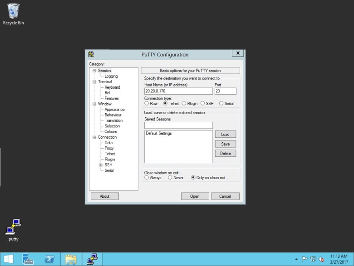The image size is (354, 266).
Task: Click the Load session button
Action: [225, 135]
